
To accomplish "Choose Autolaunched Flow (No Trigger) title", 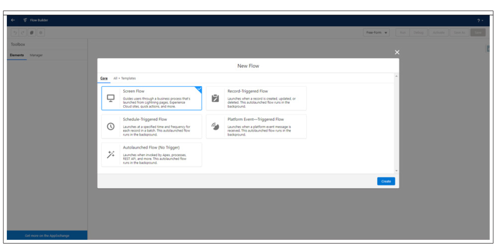I will (x=150, y=147).
